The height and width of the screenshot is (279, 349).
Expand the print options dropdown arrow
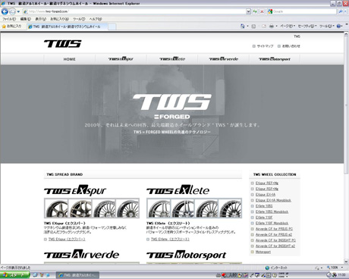pos(276,26)
